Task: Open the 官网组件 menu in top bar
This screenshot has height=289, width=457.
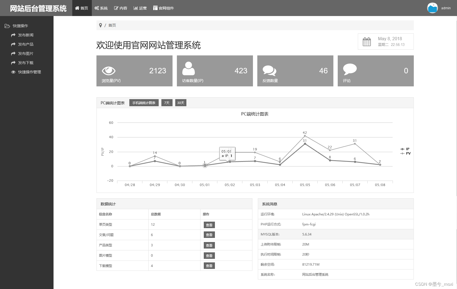Action: 163,8
